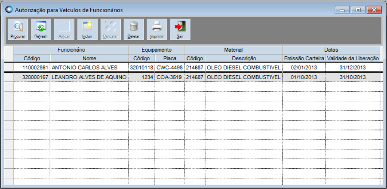This screenshot has height=189, width=387.
Task: Click row selector for ANTONIO CARLOS ALVES
Action: tap(9, 68)
